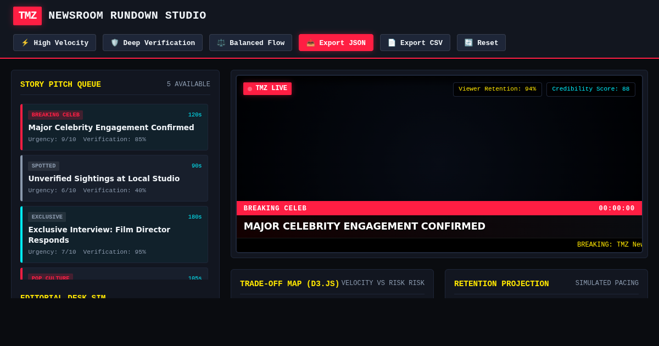The image size is (659, 346).
Task: Apply the High Velocity preset
Action: (x=55, y=43)
